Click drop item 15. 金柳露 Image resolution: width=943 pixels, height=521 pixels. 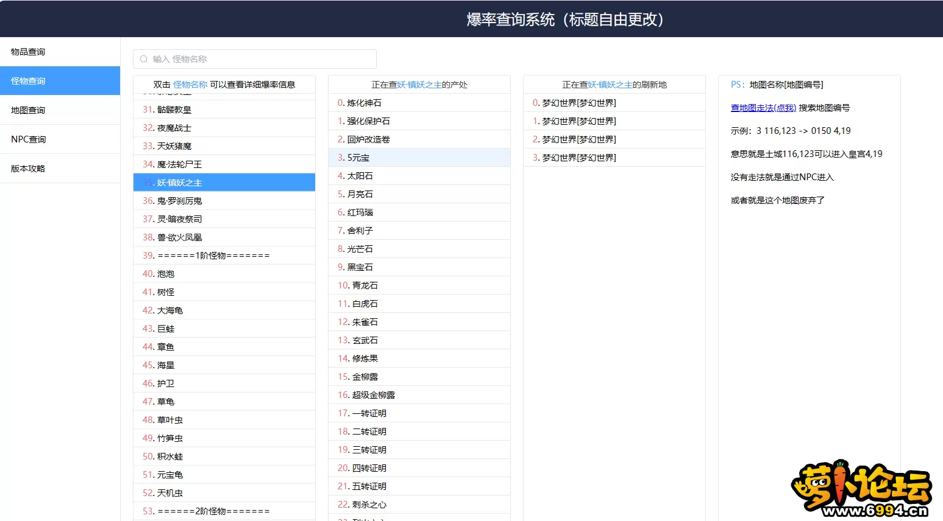tap(419, 377)
